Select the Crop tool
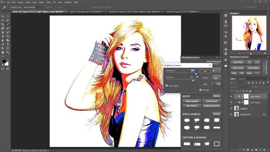This screenshot has height=152, width=270. (x=3, y=24)
